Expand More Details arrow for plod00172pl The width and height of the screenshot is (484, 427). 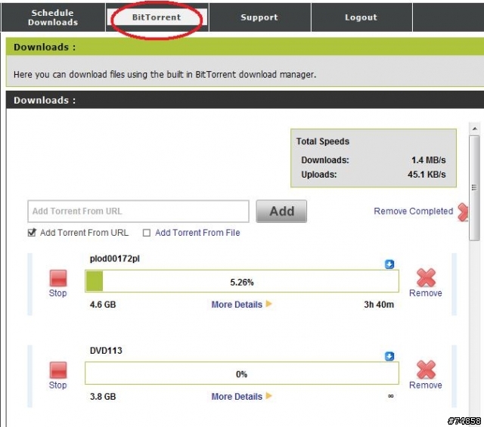point(268,304)
